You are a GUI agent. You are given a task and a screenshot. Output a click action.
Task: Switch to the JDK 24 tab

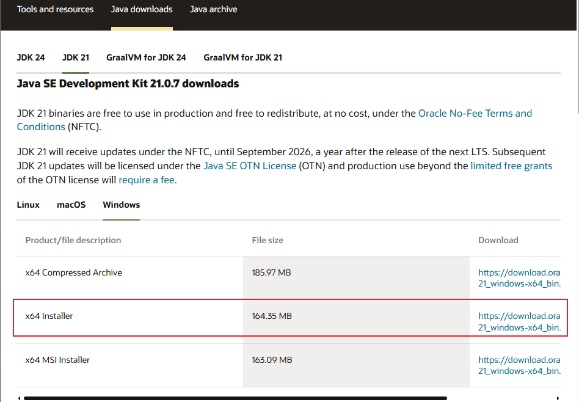point(31,57)
